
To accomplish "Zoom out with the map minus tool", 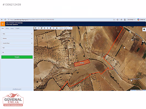I will point(39,28).
